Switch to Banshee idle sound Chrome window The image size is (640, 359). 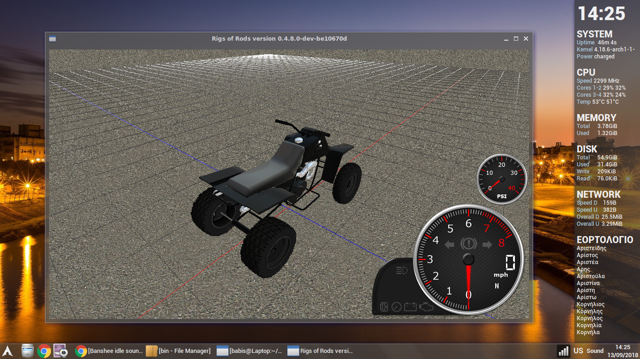pos(109,351)
